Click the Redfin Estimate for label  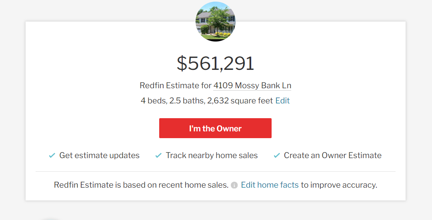tap(175, 85)
